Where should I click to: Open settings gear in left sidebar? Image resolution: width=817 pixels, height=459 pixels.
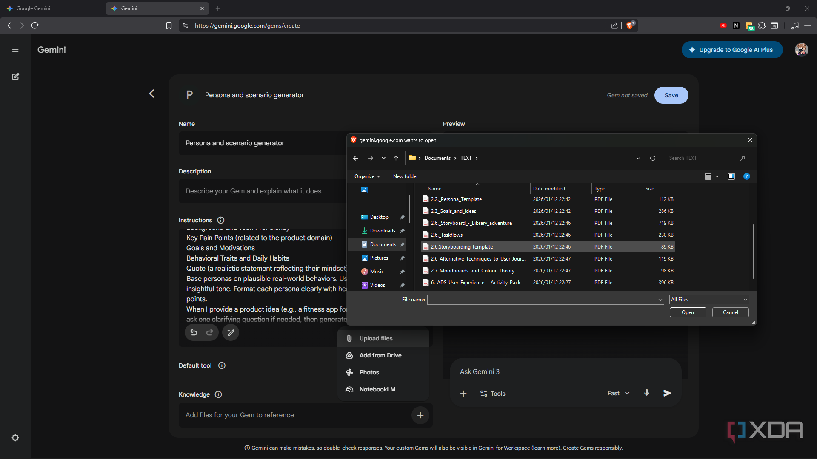pos(15,438)
